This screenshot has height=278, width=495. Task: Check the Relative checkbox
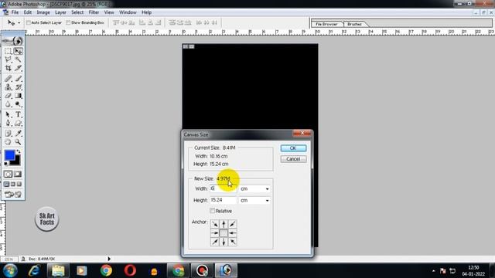pyautogui.click(x=213, y=211)
